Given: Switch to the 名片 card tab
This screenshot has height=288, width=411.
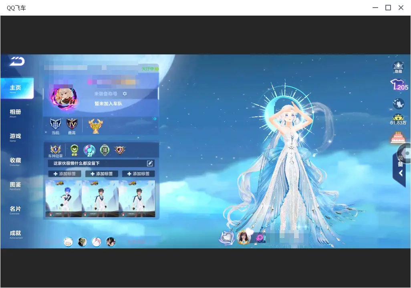Looking at the screenshot, I should [x=15, y=210].
